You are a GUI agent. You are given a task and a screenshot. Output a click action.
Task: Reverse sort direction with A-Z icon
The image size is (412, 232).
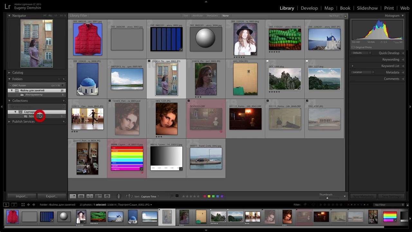pyautogui.click(x=129, y=196)
